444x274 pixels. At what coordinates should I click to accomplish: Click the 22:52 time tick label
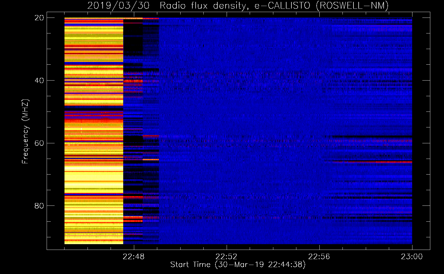(226, 257)
